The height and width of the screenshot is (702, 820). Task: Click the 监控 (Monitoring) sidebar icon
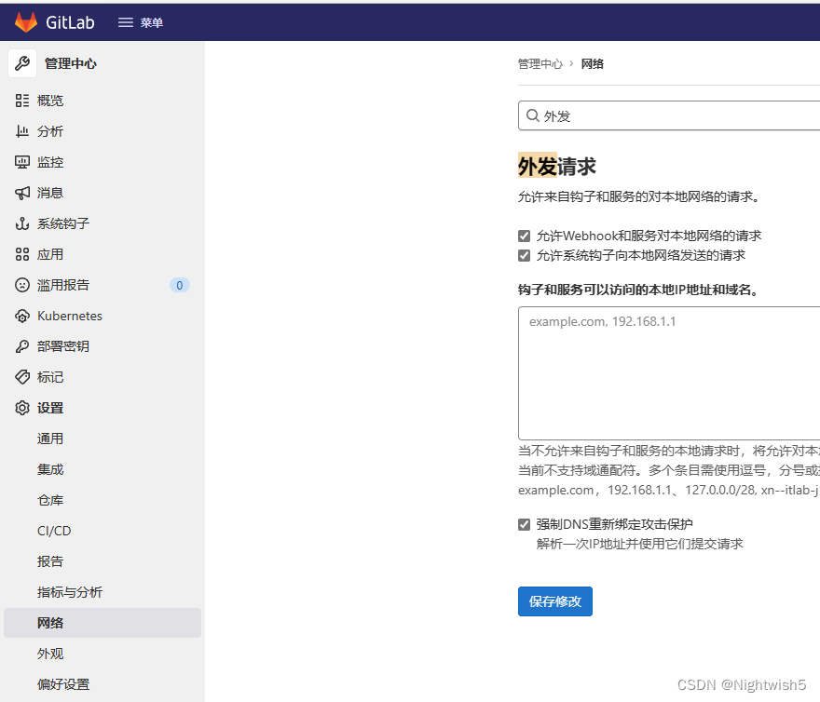point(21,161)
